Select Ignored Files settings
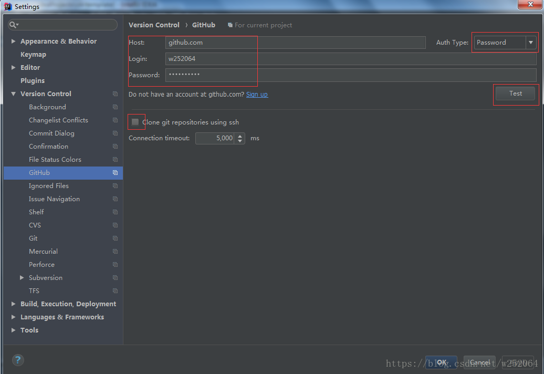The image size is (544, 374). (x=49, y=186)
